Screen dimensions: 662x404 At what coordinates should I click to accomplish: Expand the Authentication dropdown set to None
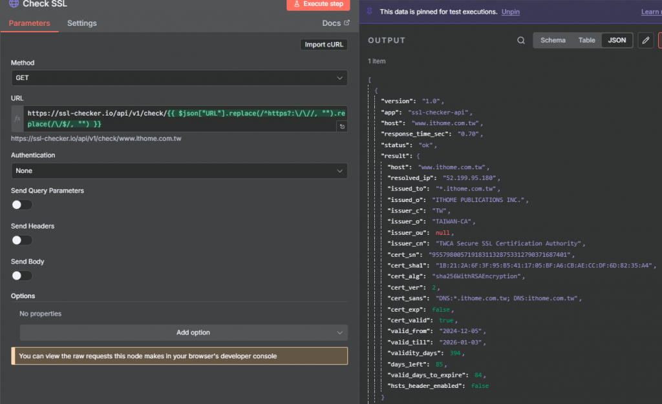(179, 171)
